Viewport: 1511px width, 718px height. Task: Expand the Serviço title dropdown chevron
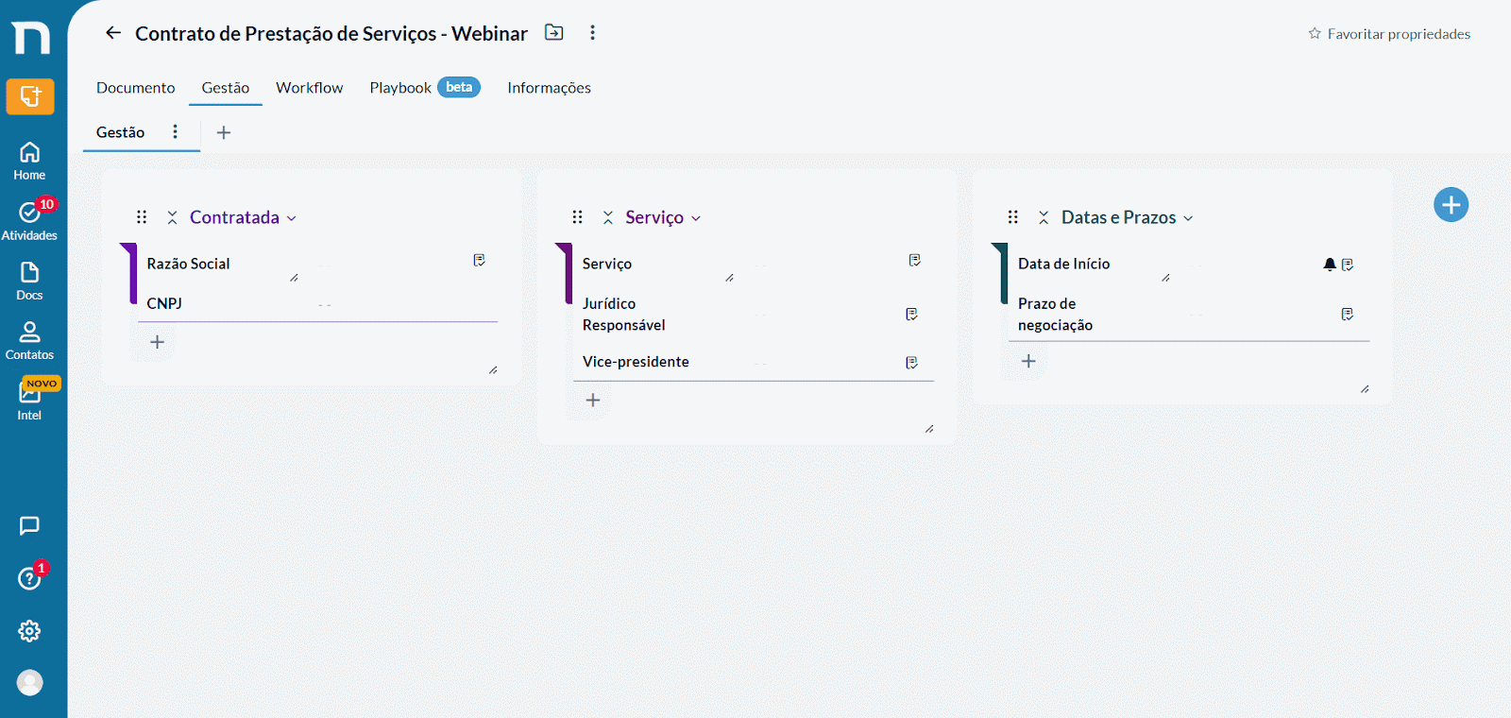[x=696, y=218]
